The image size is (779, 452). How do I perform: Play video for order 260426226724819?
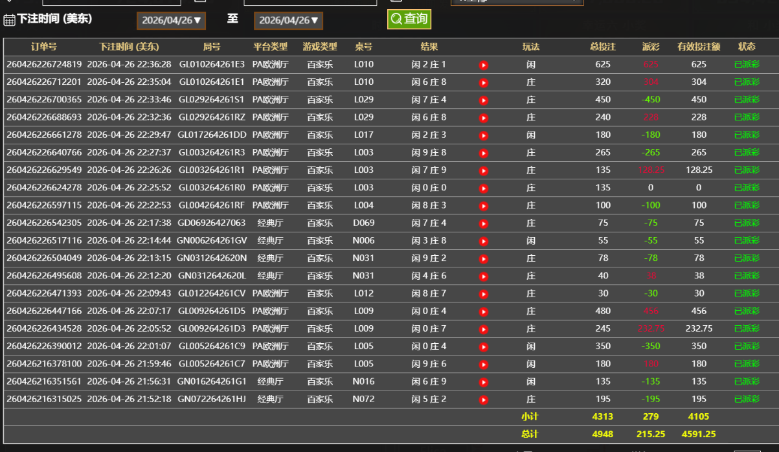[x=483, y=65]
